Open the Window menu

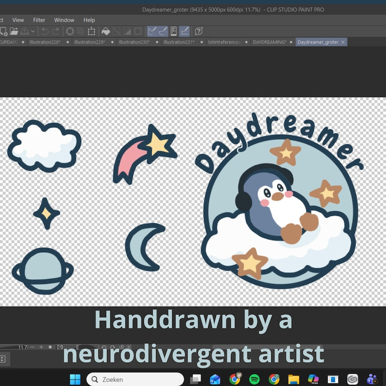(64, 20)
